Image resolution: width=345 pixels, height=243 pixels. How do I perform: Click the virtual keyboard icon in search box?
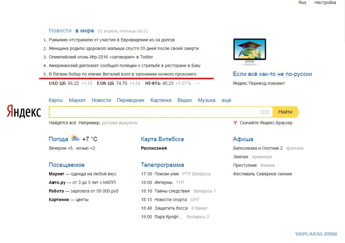pos(265,112)
